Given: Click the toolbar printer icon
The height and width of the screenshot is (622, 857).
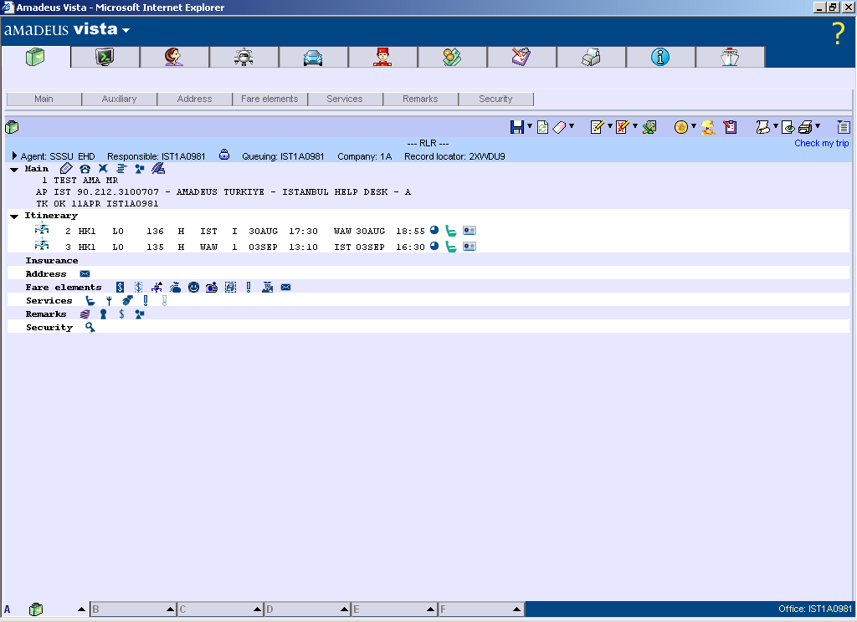Looking at the screenshot, I should 806,127.
